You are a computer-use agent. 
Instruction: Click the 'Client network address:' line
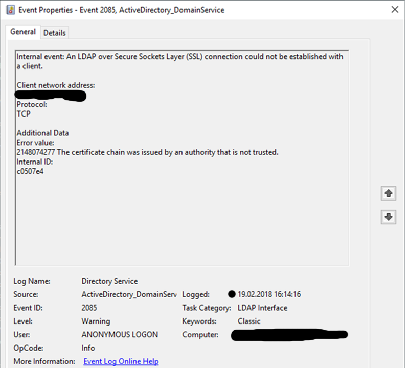(x=56, y=85)
